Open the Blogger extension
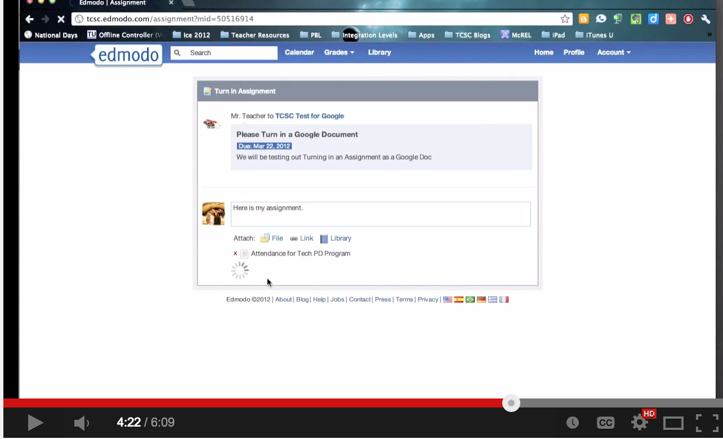Image resolution: width=723 pixels, height=439 pixels. click(x=583, y=19)
